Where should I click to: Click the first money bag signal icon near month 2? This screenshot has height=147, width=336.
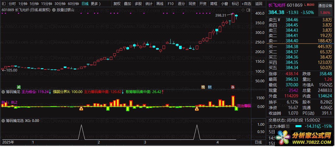coord(81,109)
